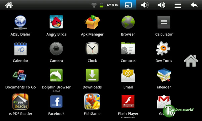Viewport: 202px width, 121px height.
Task: Open Apk Manager
Action: click(x=92, y=22)
